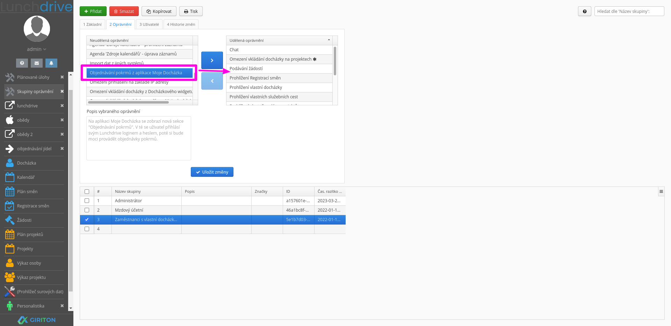
Task: Switch to the 4 Historie změn tab
Action: click(x=181, y=24)
